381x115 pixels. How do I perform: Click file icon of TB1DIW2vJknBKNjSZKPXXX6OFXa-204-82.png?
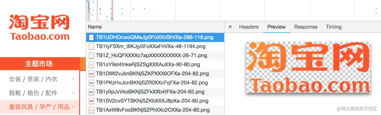pyautogui.click(x=91, y=74)
